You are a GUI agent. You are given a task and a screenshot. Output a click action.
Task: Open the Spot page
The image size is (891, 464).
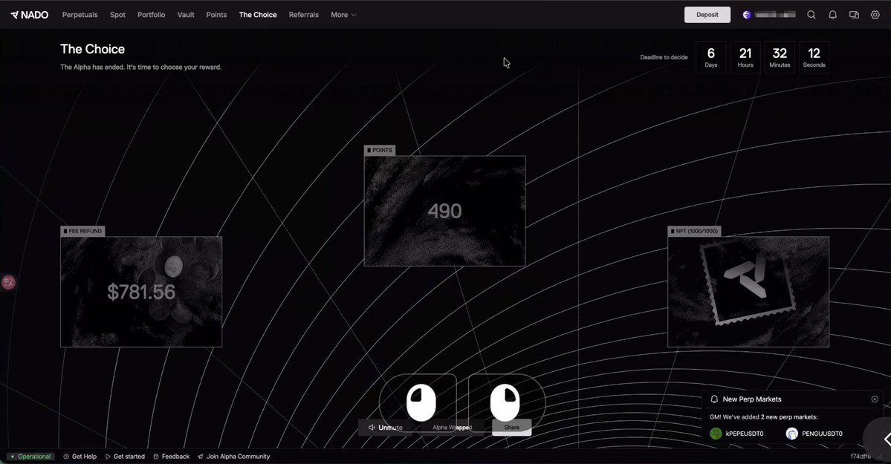[117, 15]
